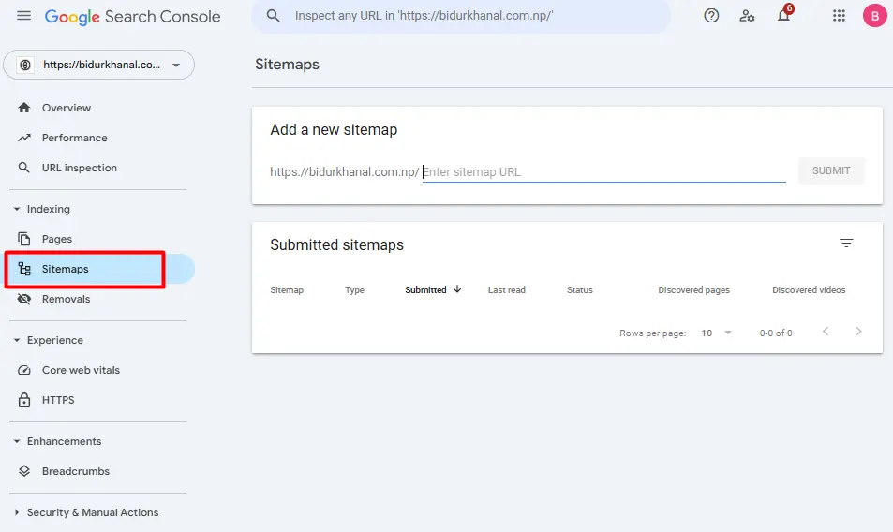Open the notifications bell
Screen dimensions: 893x532
783,15
